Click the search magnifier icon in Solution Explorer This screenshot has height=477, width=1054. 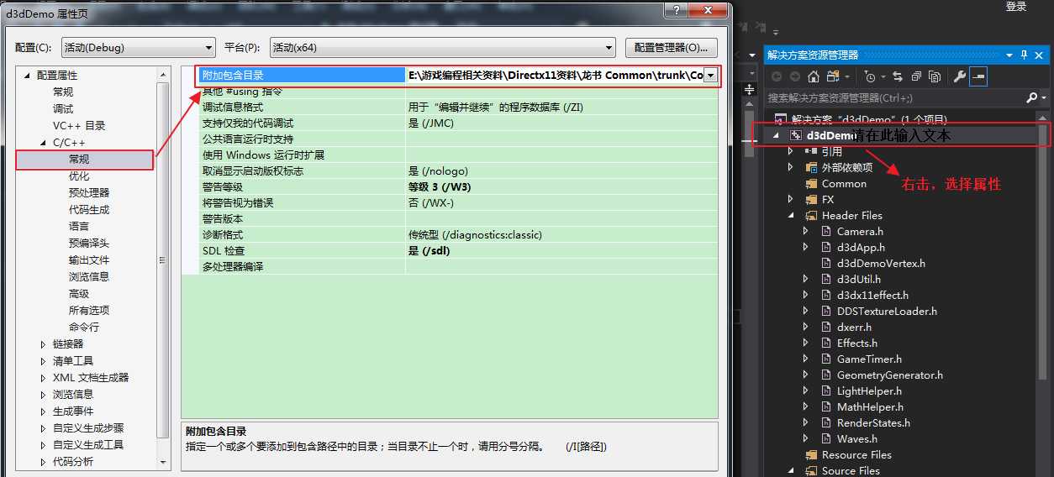coord(1033,98)
